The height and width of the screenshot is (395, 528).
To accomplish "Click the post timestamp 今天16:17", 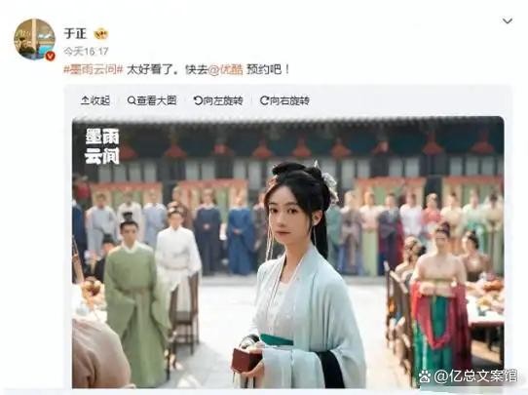I will 86,52.
